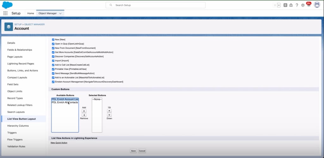Uncheck the Add to an Actionable List checkbox

point(53,77)
